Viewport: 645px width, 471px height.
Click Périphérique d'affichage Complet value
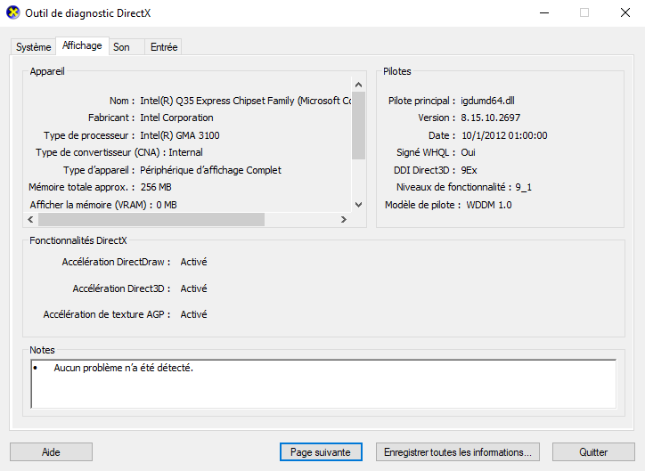point(210,170)
